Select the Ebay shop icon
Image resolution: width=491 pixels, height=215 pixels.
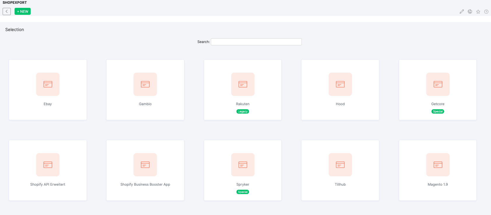(48, 84)
